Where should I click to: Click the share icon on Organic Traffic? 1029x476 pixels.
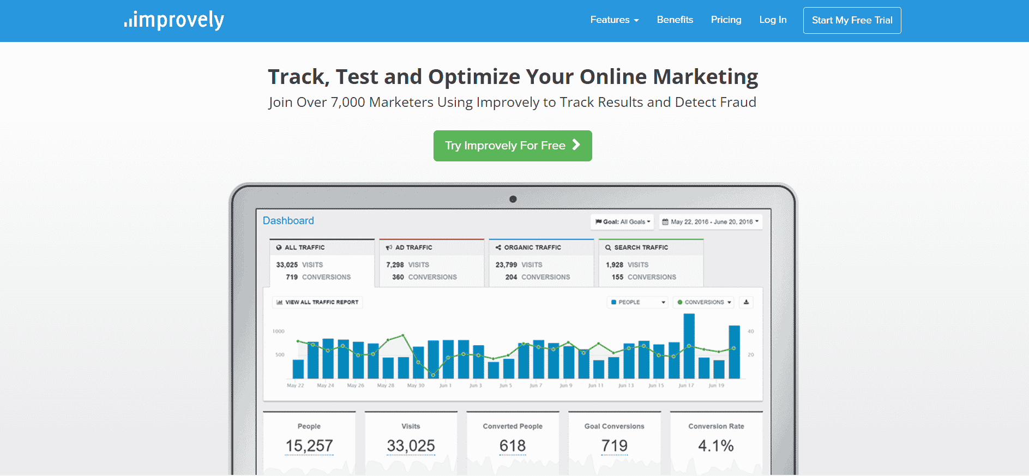[498, 248]
